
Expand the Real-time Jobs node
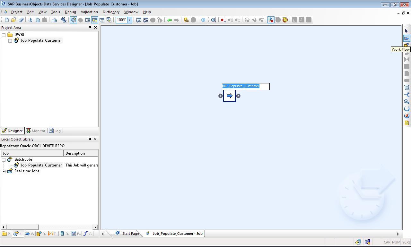click(x=4, y=171)
